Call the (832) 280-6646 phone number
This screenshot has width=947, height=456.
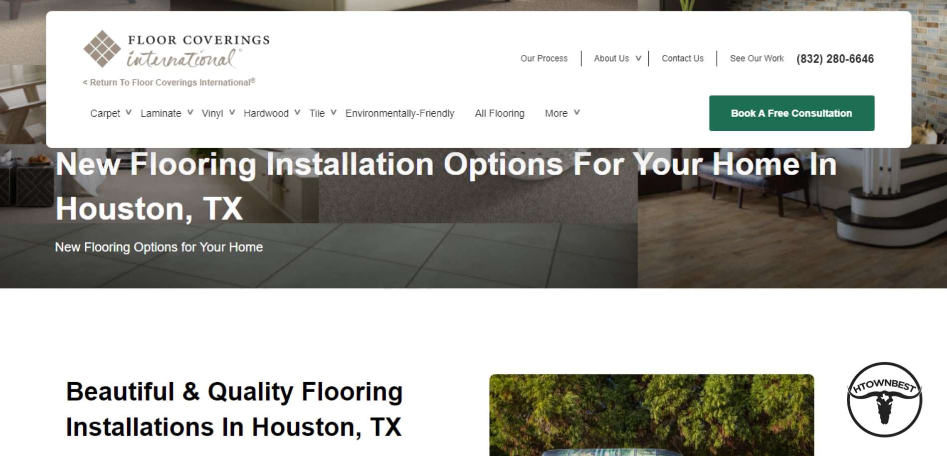[835, 59]
